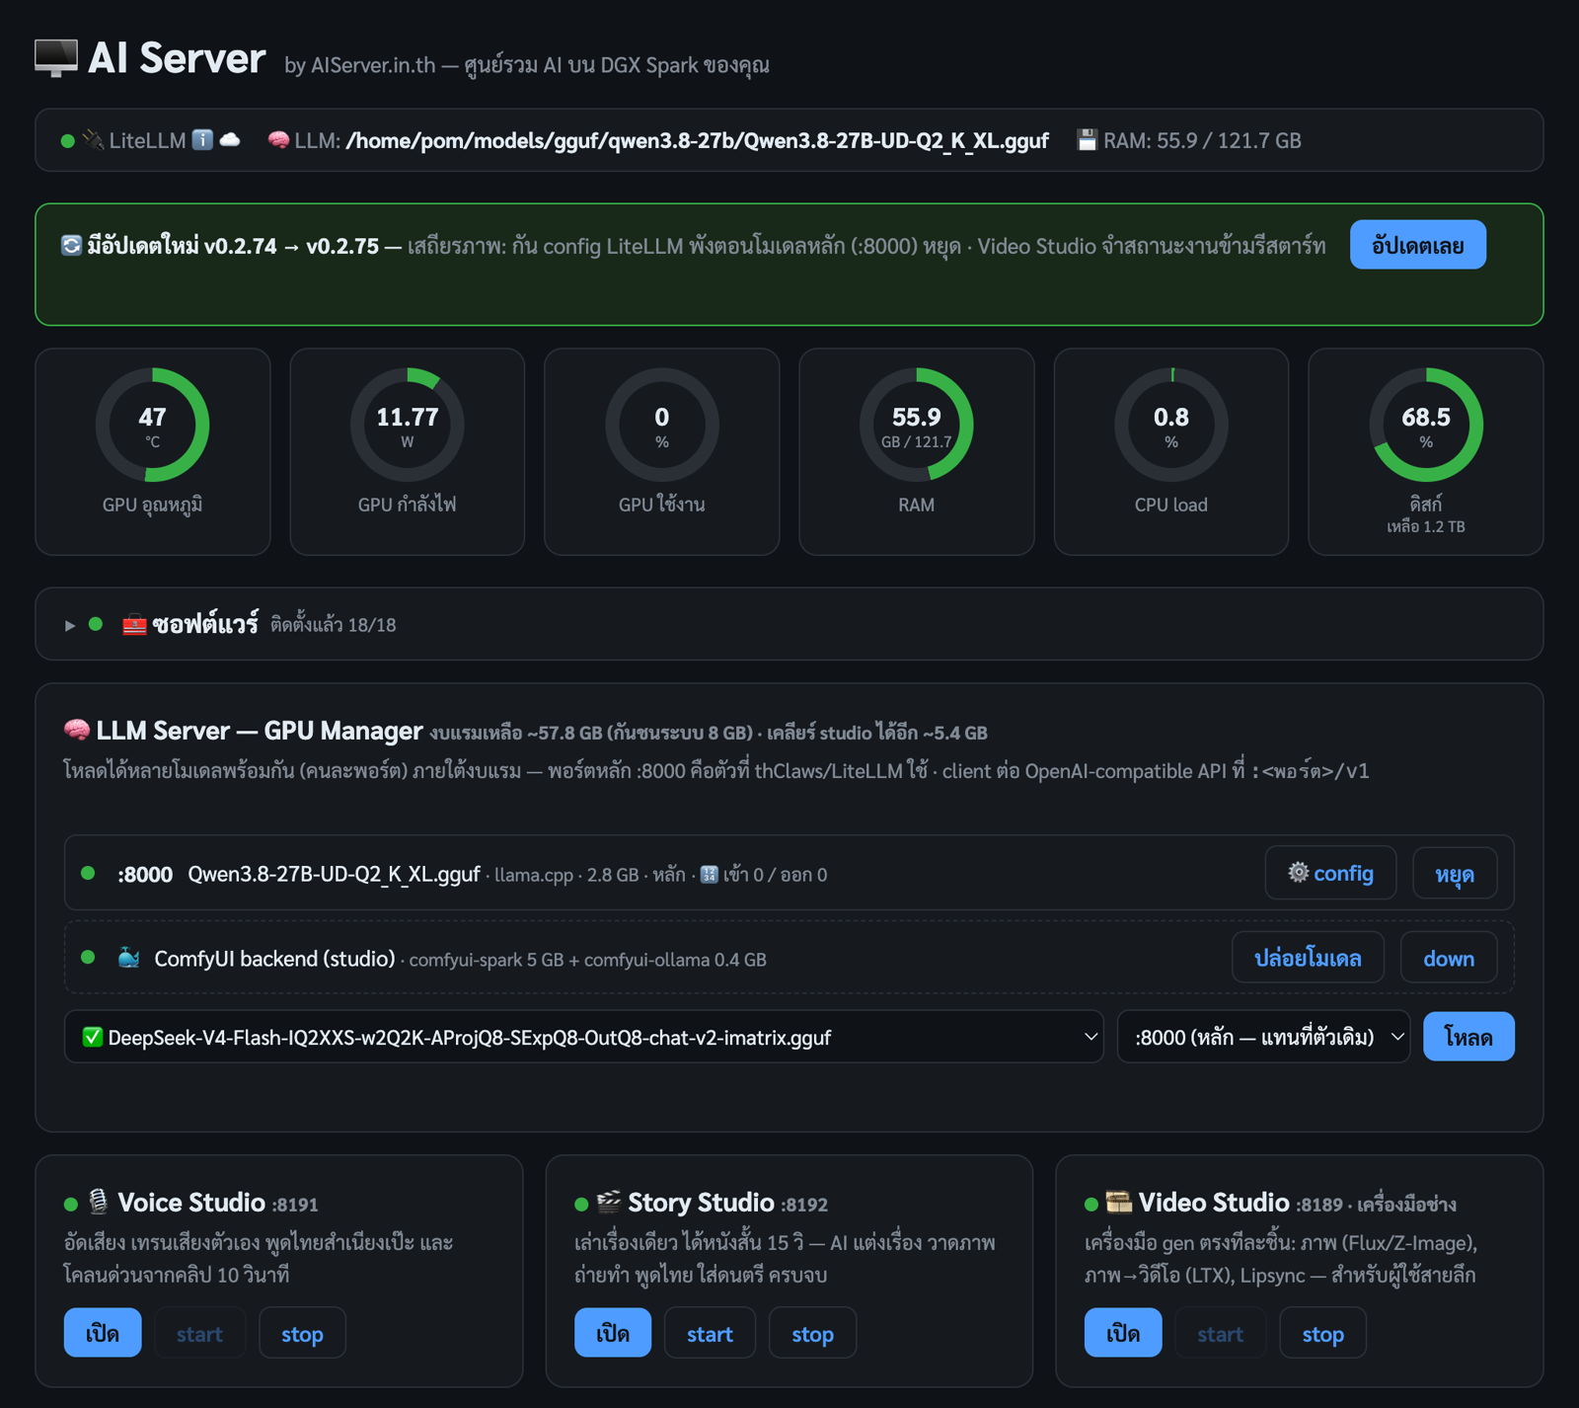Open Voice Studio with เปิด

(103, 1333)
